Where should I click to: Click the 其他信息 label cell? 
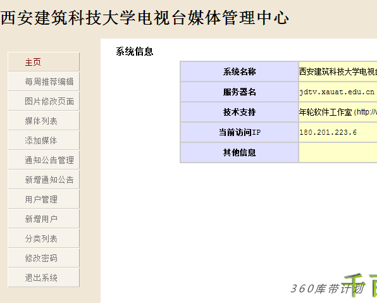pos(240,152)
